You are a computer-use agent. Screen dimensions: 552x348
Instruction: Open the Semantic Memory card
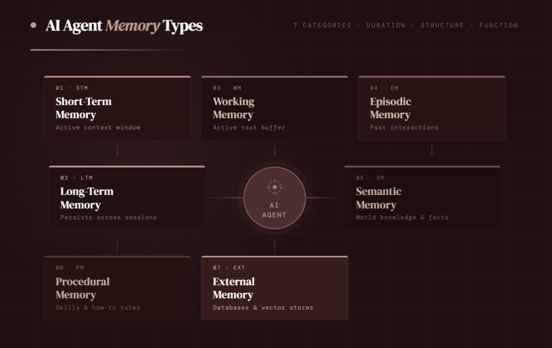[x=422, y=198]
